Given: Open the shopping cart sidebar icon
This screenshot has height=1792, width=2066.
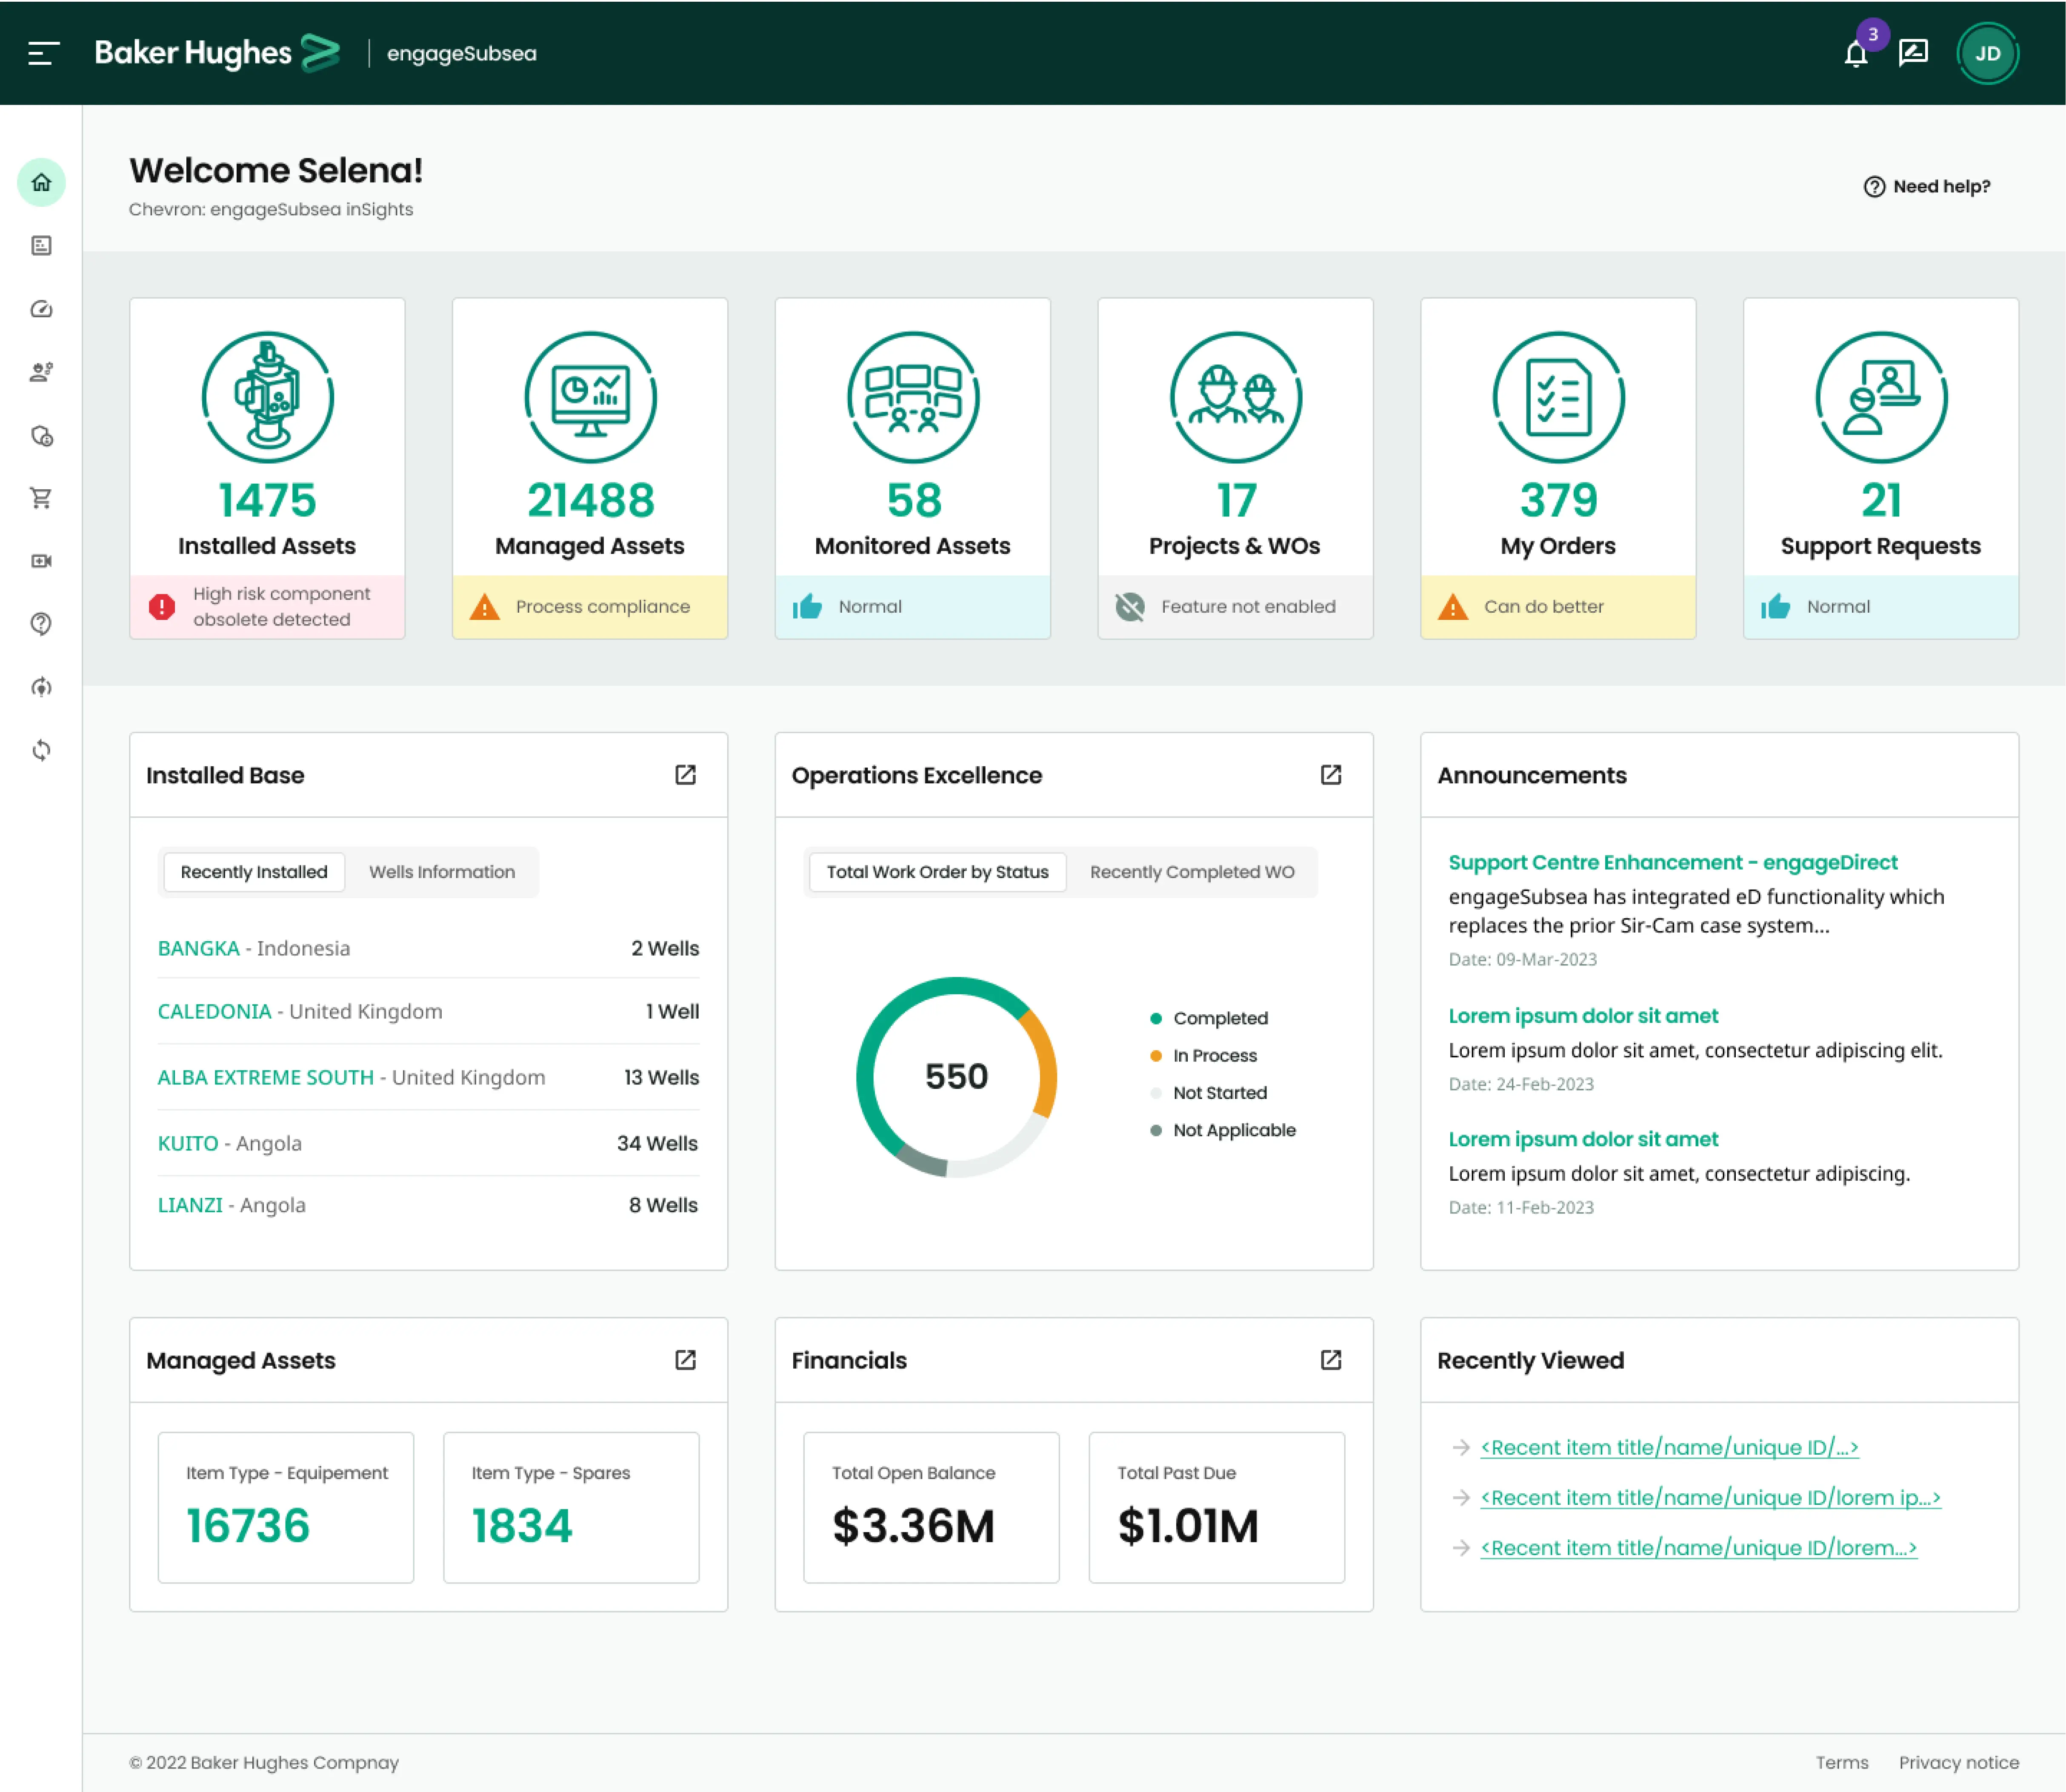Looking at the screenshot, I should (x=41, y=498).
